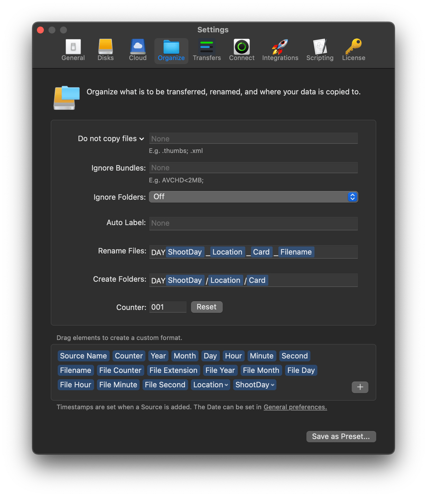This screenshot has width=427, height=497.
Task: Open the General preferences link
Action: 295,407
